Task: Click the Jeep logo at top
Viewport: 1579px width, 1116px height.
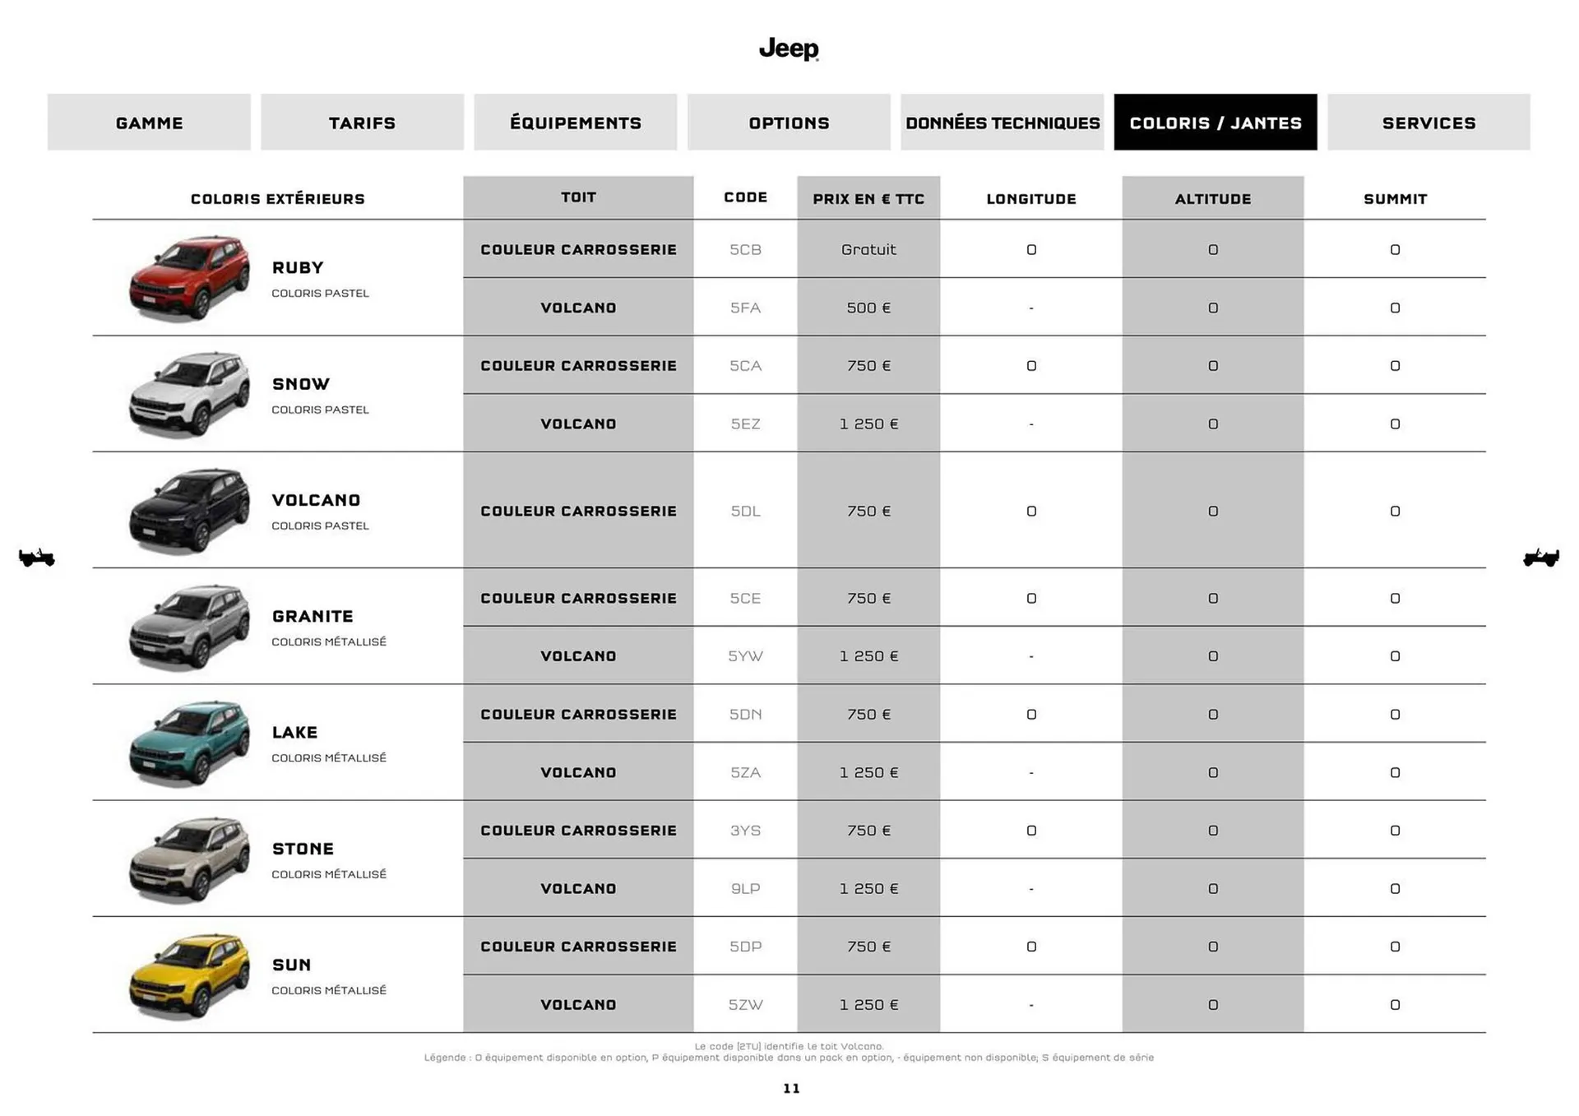Action: 789,49
